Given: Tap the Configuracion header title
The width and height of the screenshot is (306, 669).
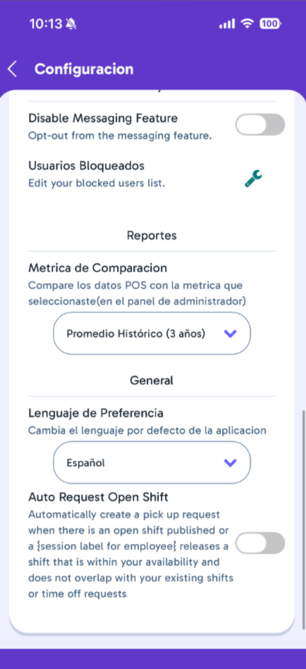Looking at the screenshot, I should pyautogui.click(x=84, y=69).
